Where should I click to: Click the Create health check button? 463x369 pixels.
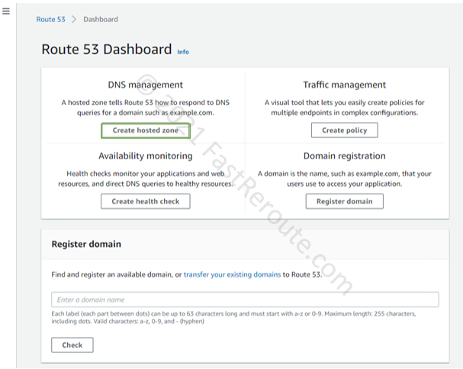145,201
